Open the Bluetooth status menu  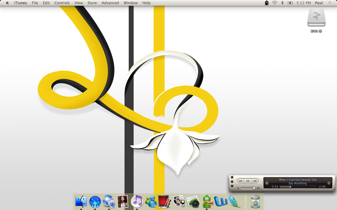point(283,3)
